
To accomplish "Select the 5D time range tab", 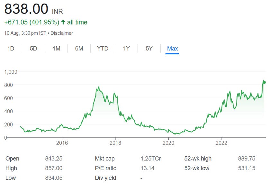I will [x=33, y=48].
